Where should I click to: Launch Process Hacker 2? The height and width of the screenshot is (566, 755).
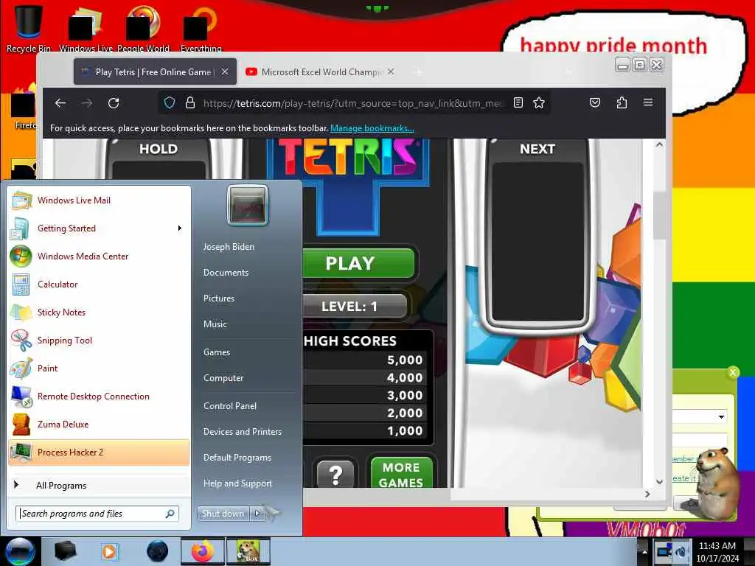click(x=100, y=453)
